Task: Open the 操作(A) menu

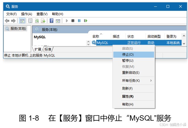Action: [x=26, y=14]
